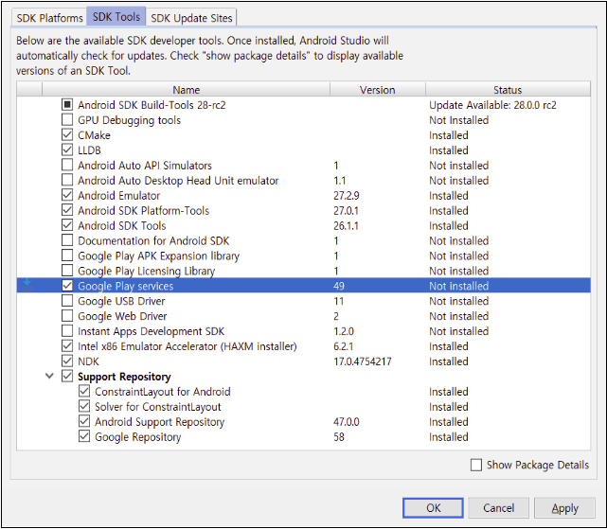This screenshot has height=529, width=607.
Task: Check Google Web Driver checkbox
Action: pyautogui.click(x=67, y=316)
